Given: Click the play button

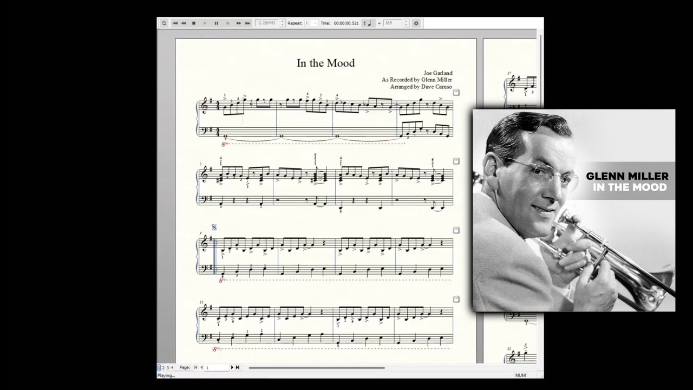Looking at the screenshot, I should click(205, 23).
